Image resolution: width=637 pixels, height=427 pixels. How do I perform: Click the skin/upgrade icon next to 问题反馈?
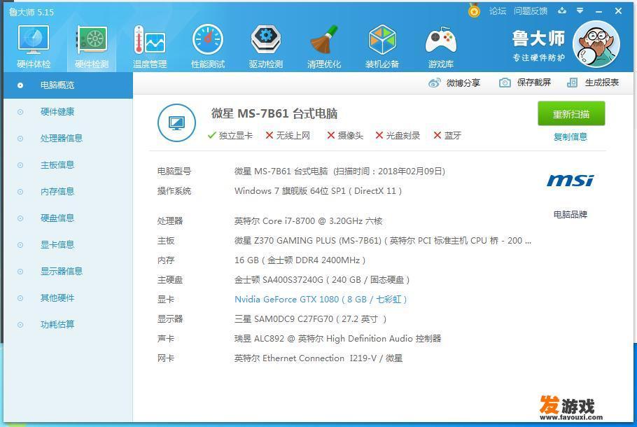[562, 10]
